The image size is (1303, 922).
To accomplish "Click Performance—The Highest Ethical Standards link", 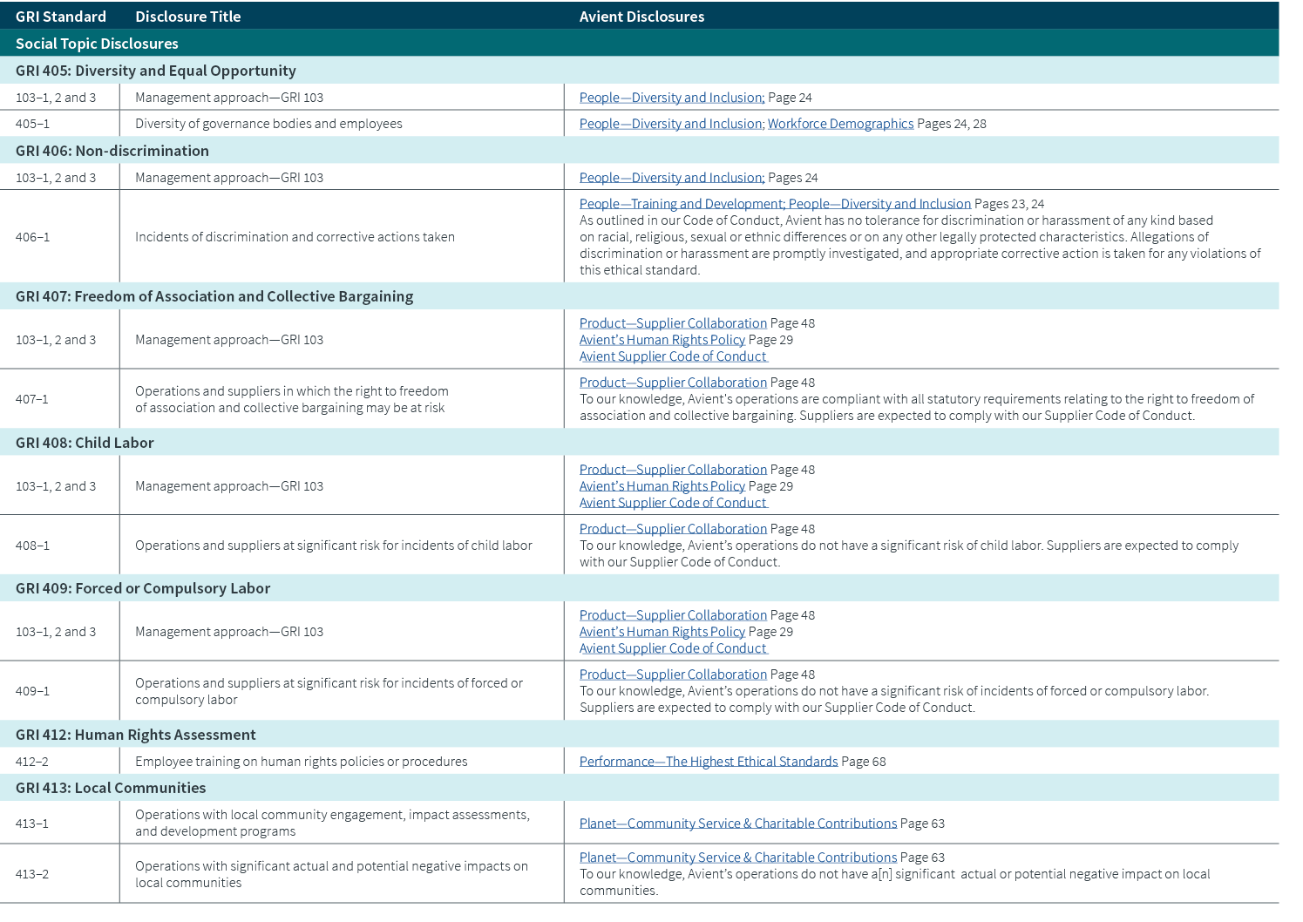I will click(708, 762).
